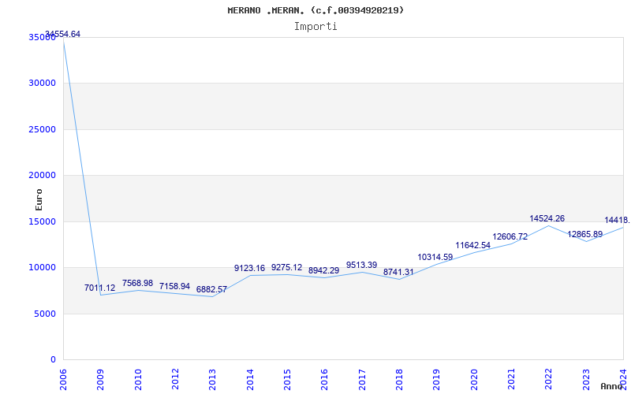631x394 pixels.
Task: Click the data label 9123.16
Action: tap(249, 268)
